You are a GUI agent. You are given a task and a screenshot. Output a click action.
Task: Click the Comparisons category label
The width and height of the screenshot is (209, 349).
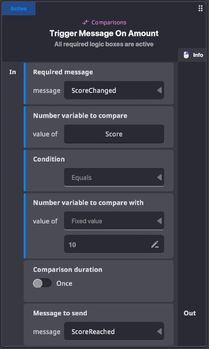tap(109, 22)
